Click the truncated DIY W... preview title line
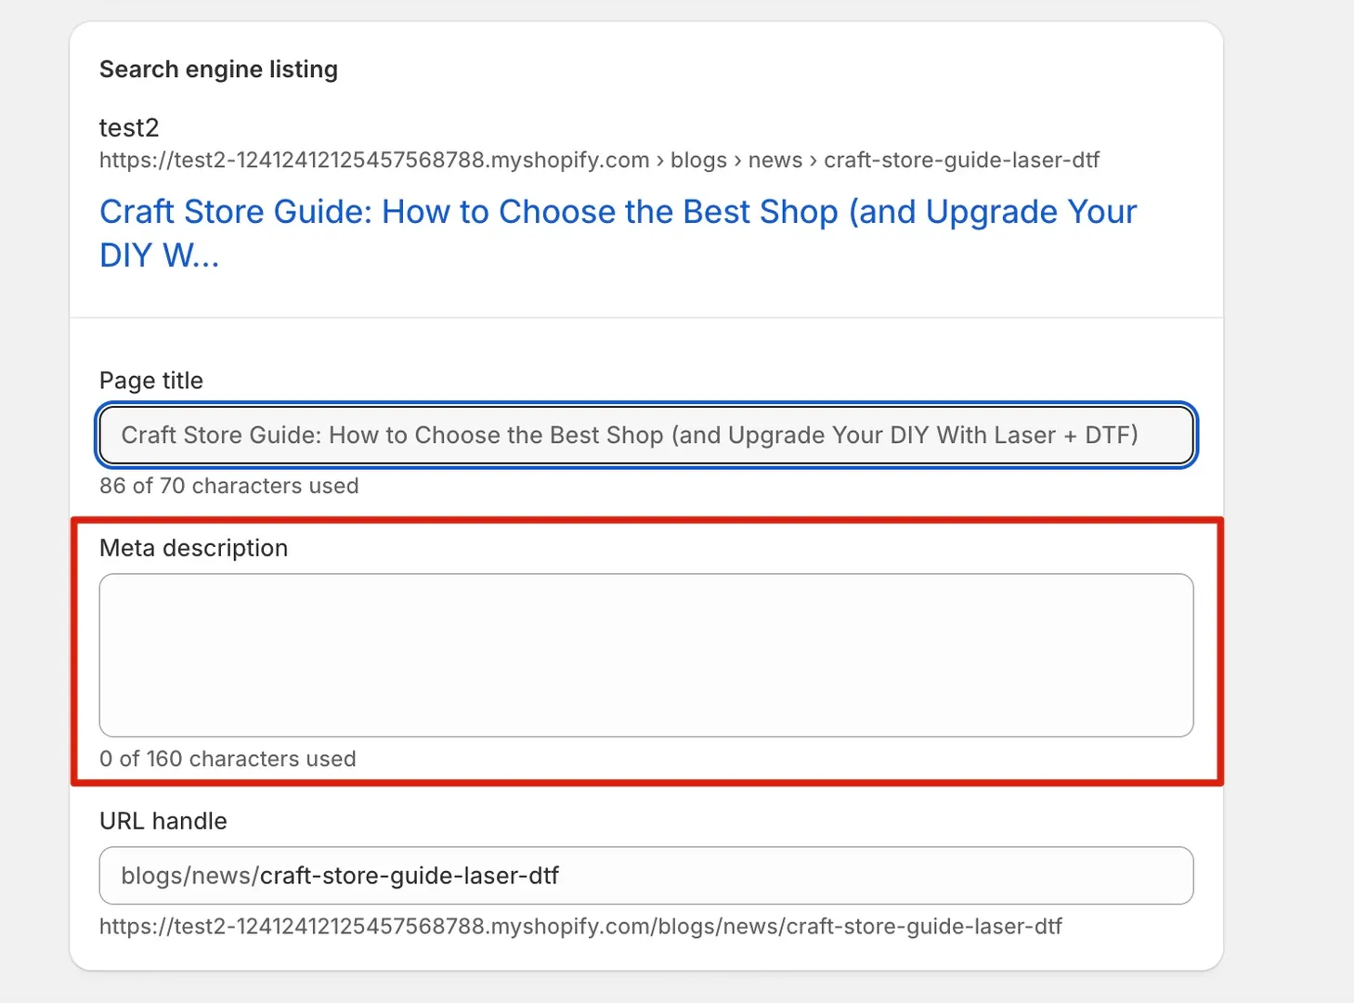Screen dimensions: 1354x1003 [x=159, y=255]
